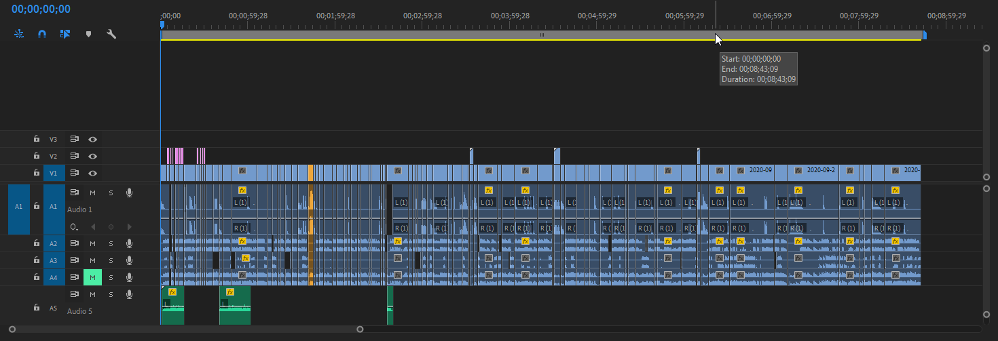
Task: Enable voice-over record on Audio 1
Action: pyautogui.click(x=129, y=193)
